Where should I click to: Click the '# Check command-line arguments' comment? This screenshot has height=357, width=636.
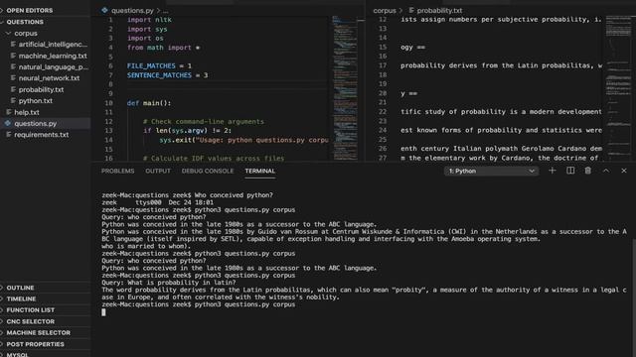point(203,121)
